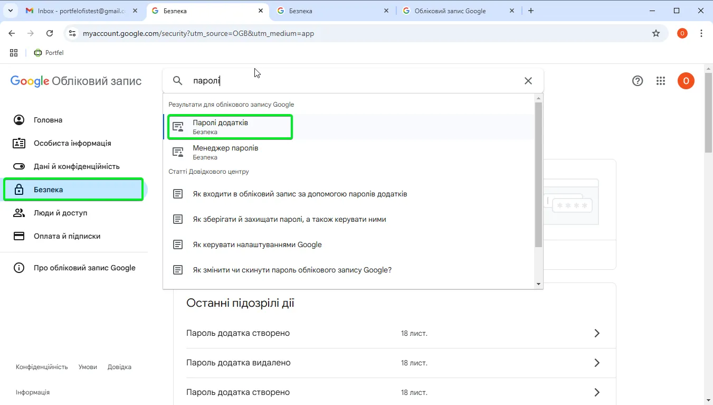The width and height of the screenshot is (713, 405).
Task: Reload the page
Action: [50, 33]
